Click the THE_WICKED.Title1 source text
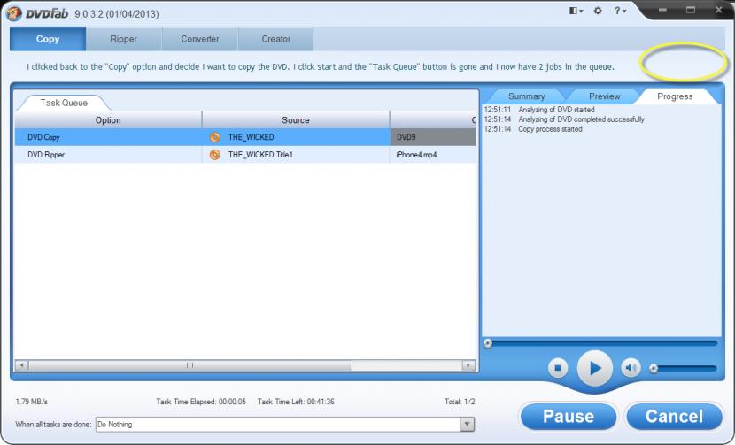 pyautogui.click(x=260, y=155)
